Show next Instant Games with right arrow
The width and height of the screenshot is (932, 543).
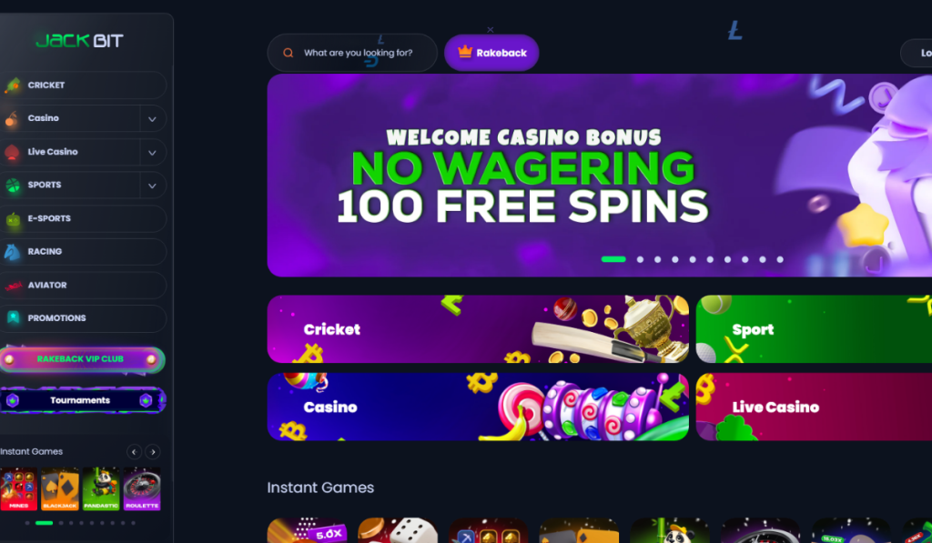(153, 452)
